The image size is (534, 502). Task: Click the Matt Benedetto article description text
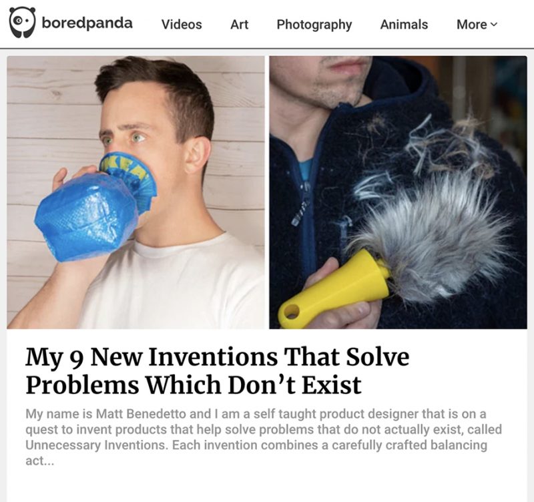(264, 437)
